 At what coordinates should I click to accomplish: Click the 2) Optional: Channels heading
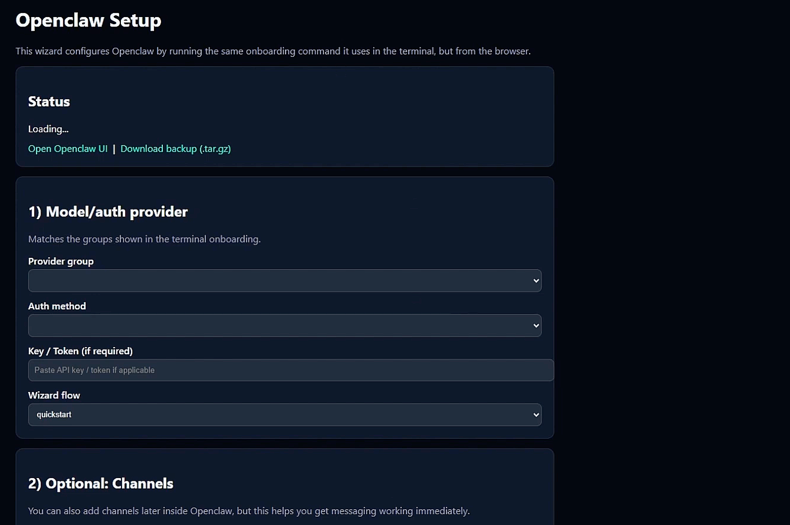pyautogui.click(x=101, y=484)
